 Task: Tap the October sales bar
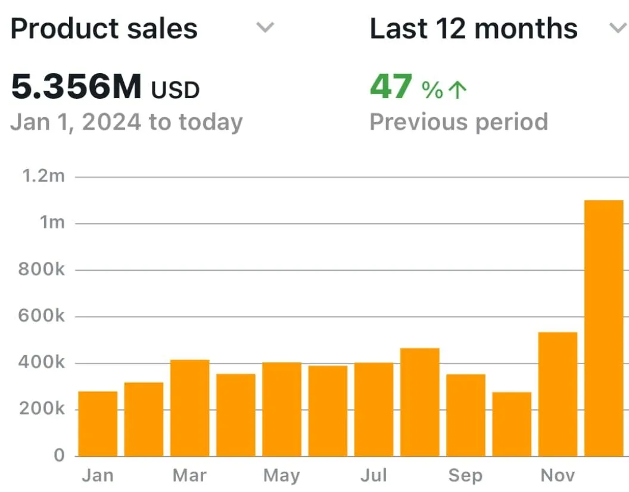[512, 424]
